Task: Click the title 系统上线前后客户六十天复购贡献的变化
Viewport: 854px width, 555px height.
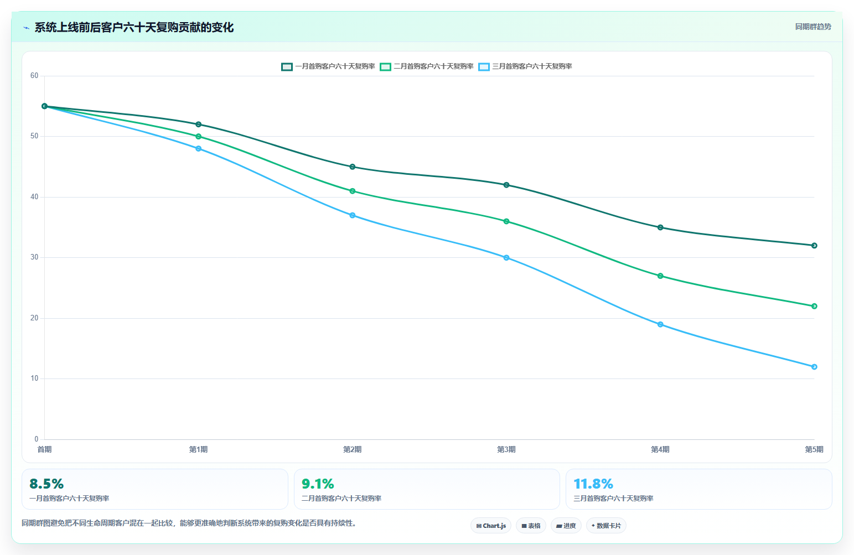Action: coord(134,28)
